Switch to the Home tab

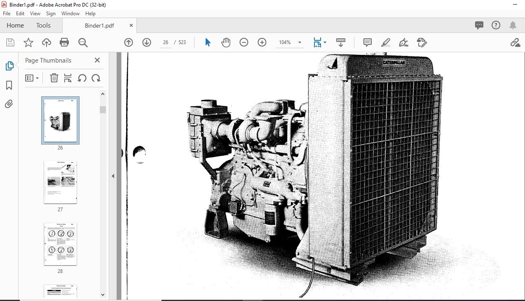click(x=15, y=26)
